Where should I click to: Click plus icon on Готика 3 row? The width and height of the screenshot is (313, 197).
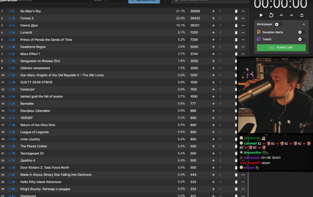(x=213, y=18)
